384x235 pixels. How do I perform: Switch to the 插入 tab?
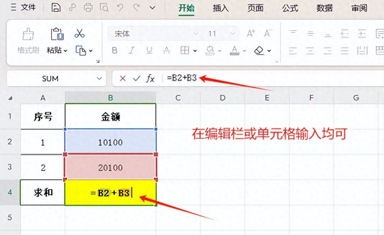pos(221,8)
